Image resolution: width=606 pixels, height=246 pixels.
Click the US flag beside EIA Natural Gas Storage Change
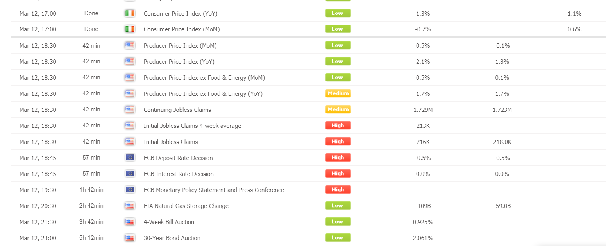click(130, 206)
